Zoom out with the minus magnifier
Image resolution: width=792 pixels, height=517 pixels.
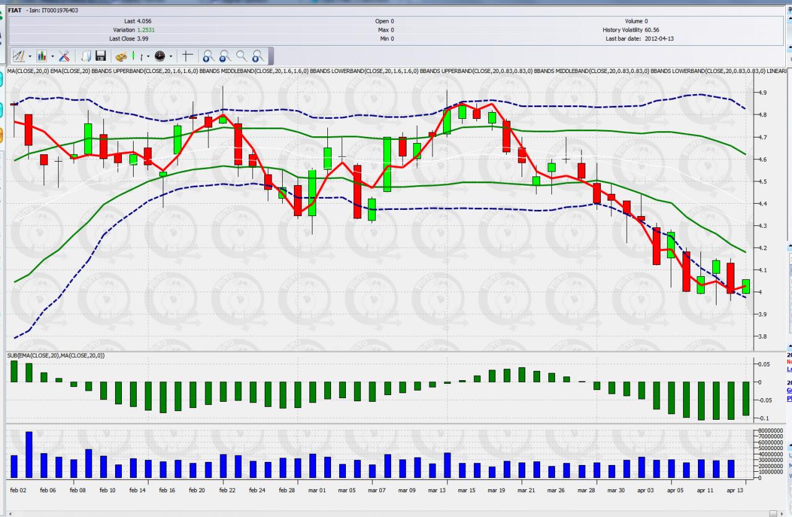[x=225, y=56]
